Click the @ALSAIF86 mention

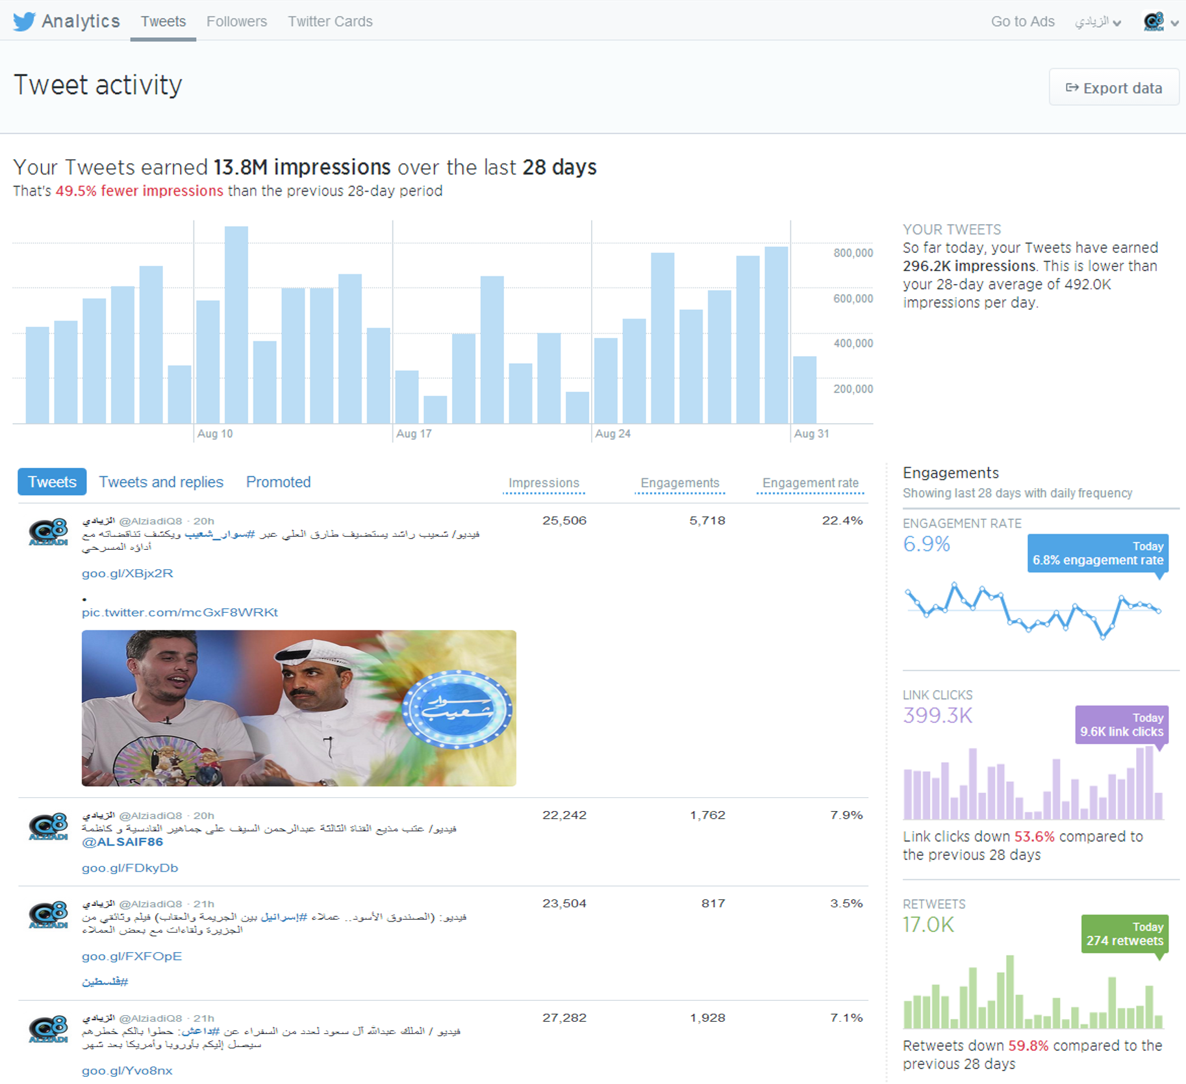pos(122,842)
